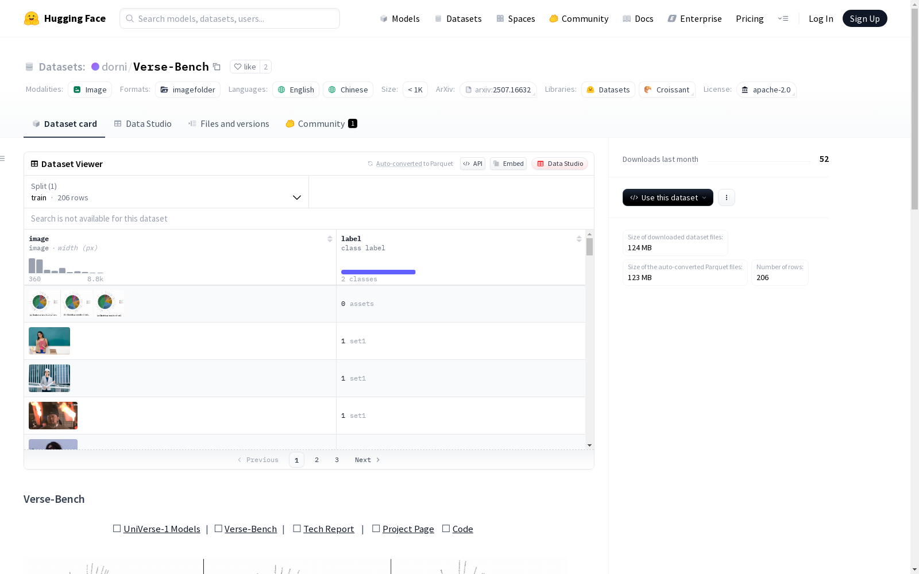
Task: Open Docs in the top navigation
Action: [x=638, y=18]
